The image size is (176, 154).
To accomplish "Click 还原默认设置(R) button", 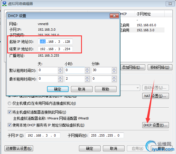I will [19, 148].
